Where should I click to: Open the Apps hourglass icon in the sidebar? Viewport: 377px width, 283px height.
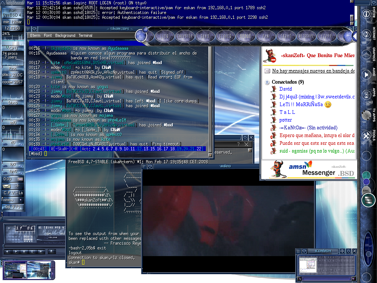(x=366, y=95)
